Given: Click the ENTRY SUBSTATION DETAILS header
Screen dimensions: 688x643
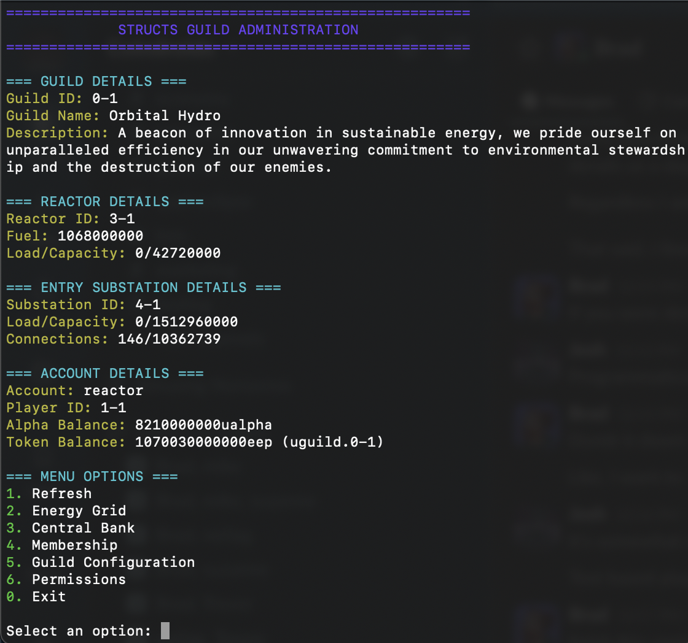Looking at the screenshot, I should 144,288.
